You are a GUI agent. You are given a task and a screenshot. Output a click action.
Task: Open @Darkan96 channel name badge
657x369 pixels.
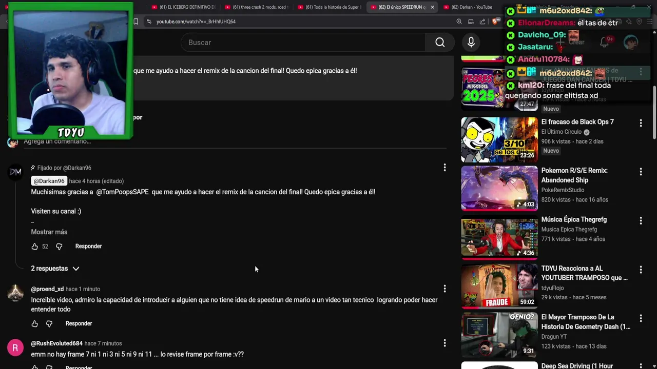click(49, 181)
